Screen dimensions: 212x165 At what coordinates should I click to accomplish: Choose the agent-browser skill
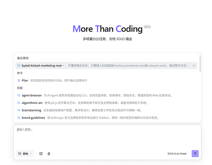pyautogui.click(x=106, y=95)
